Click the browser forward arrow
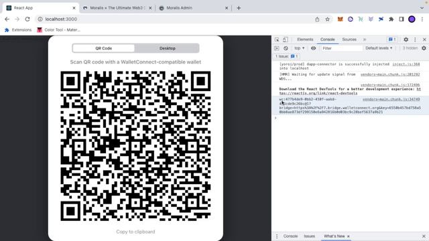 [17, 19]
